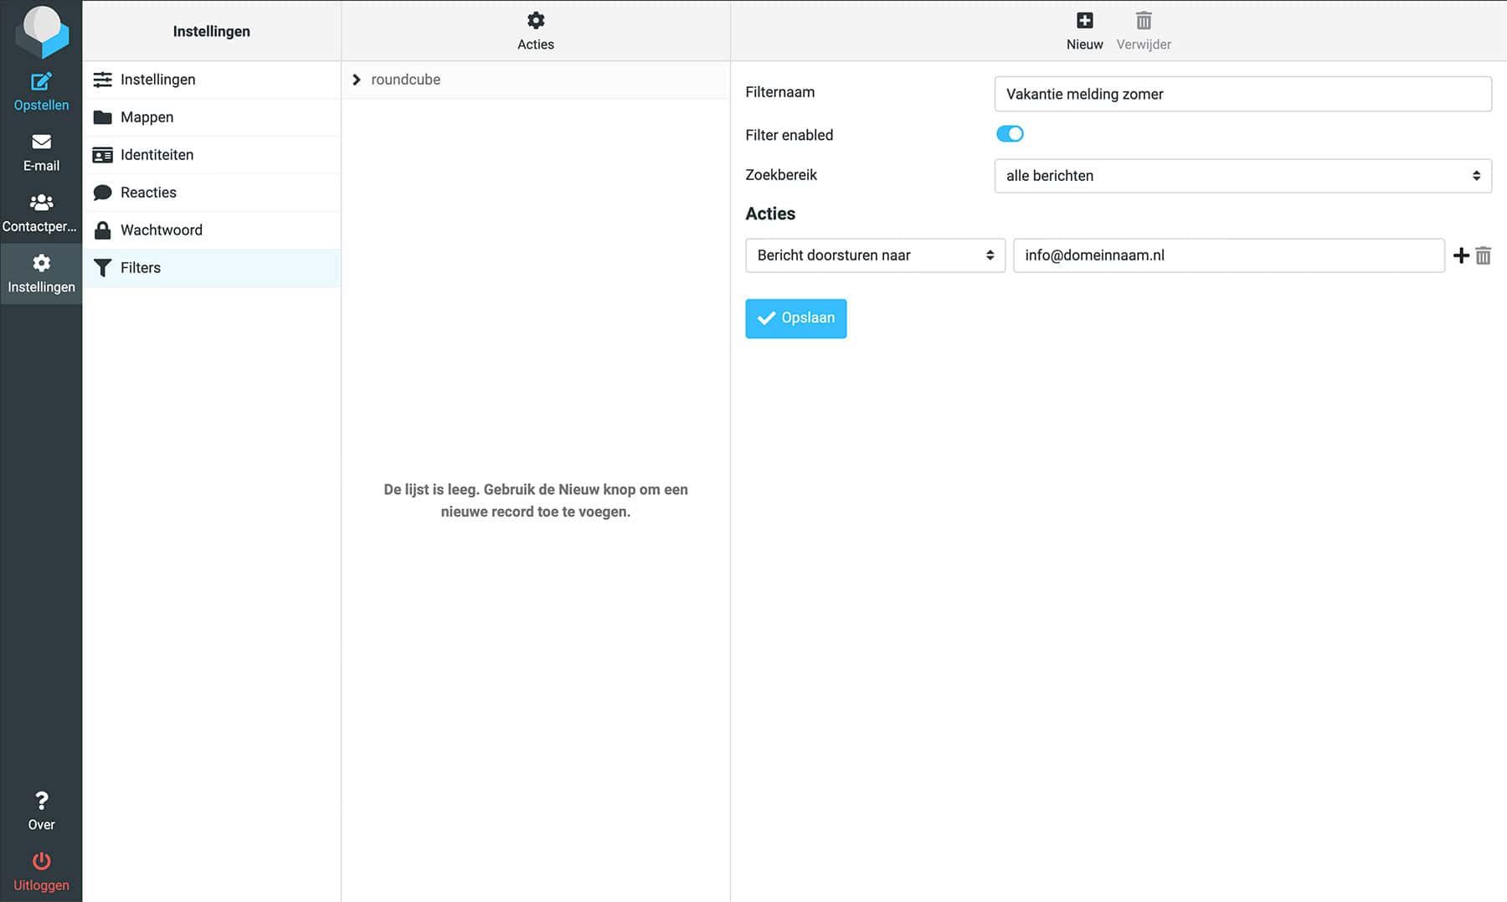Select Mappen in the settings menu
The height and width of the screenshot is (902, 1507).
pyautogui.click(x=147, y=117)
